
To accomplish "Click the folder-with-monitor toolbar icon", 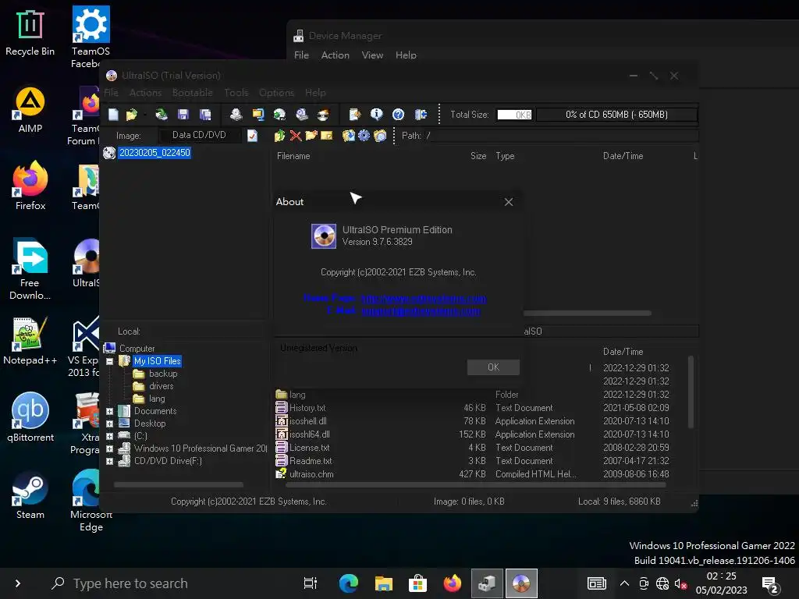I will (258, 115).
